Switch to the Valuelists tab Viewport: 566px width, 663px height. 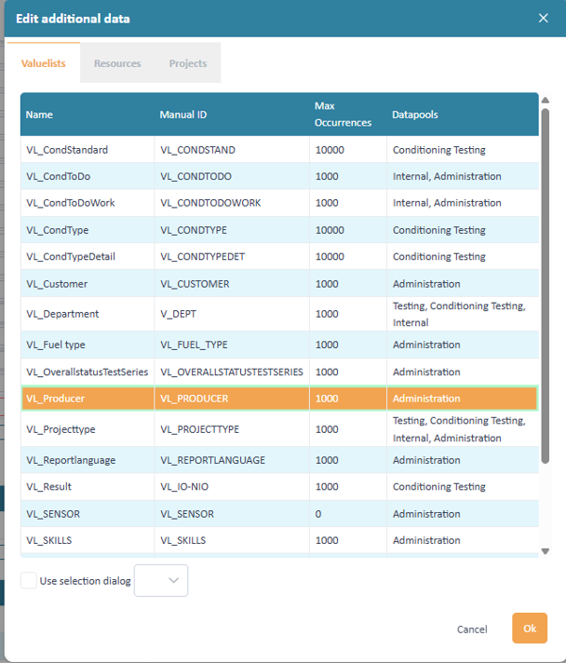pos(44,63)
